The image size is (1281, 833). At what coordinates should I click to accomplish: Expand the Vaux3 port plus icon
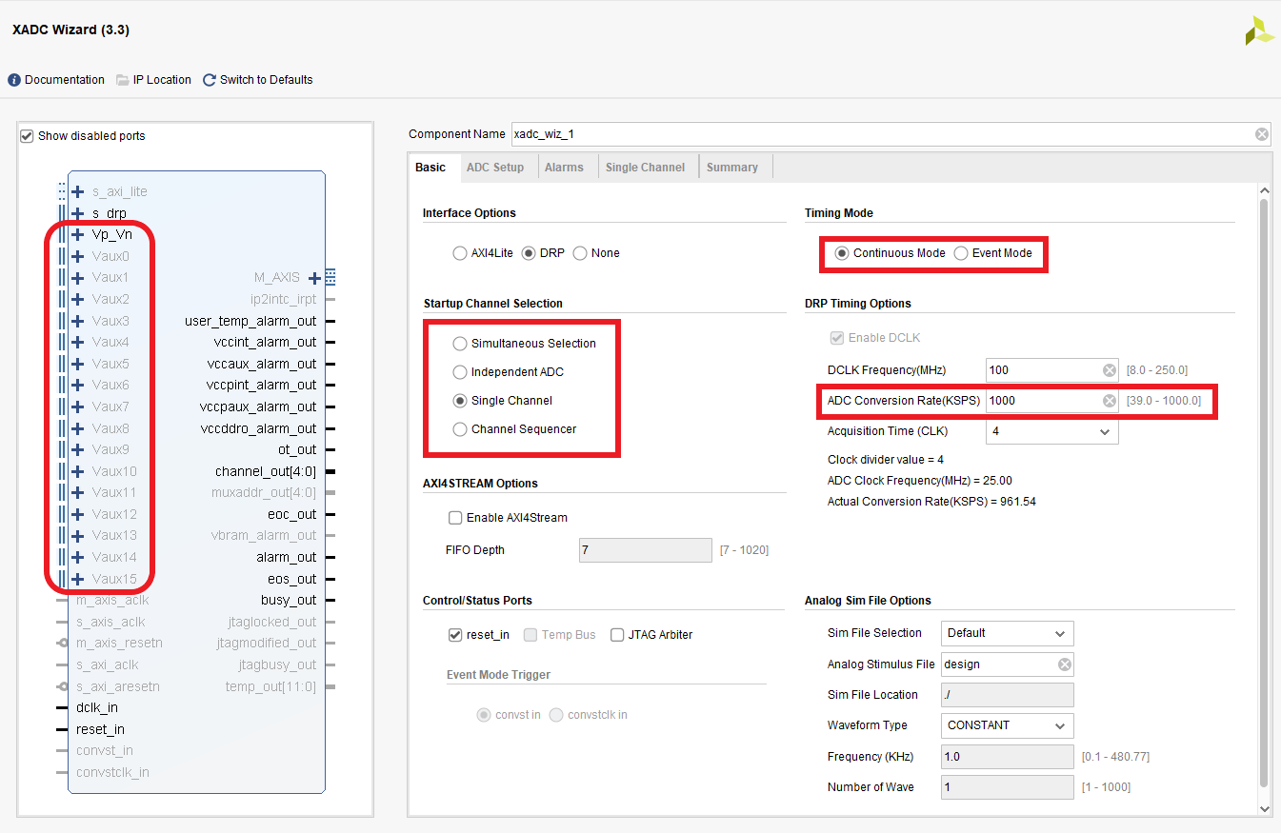click(78, 321)
